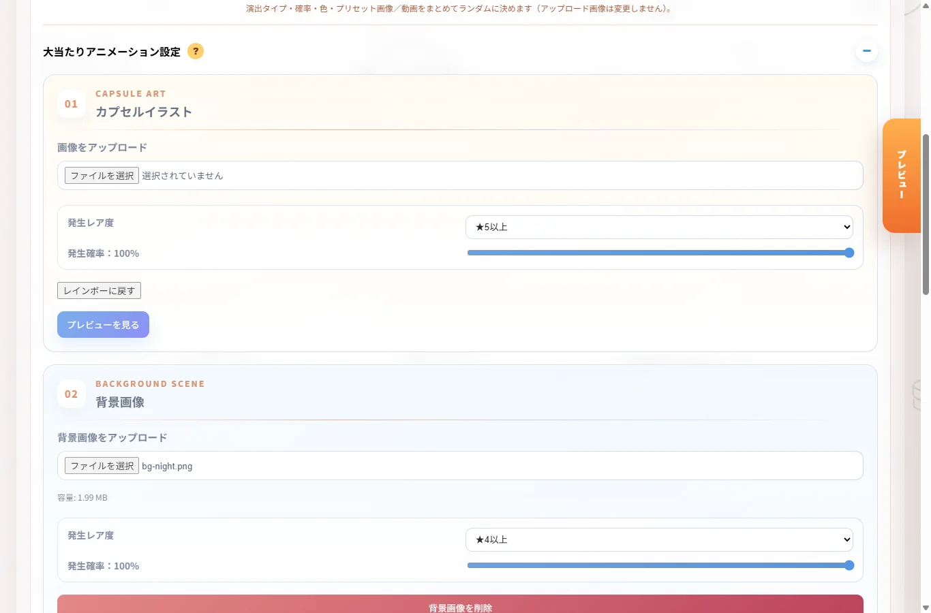Open the ★5以上 rarity dropdown
Screen dimensions: 931x613
click(659, 227)
